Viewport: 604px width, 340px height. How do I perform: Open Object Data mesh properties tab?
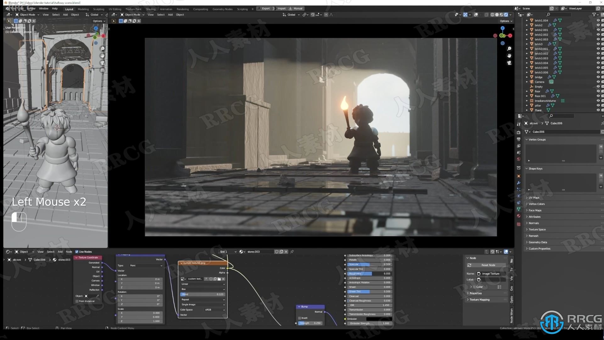tap(519, 209)
